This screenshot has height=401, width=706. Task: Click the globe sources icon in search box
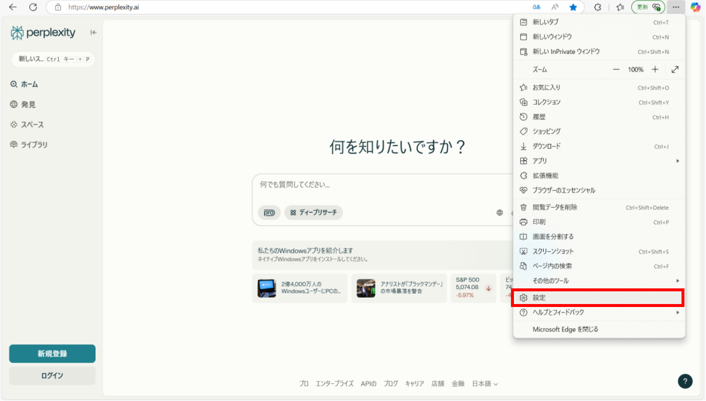point(500,212)
